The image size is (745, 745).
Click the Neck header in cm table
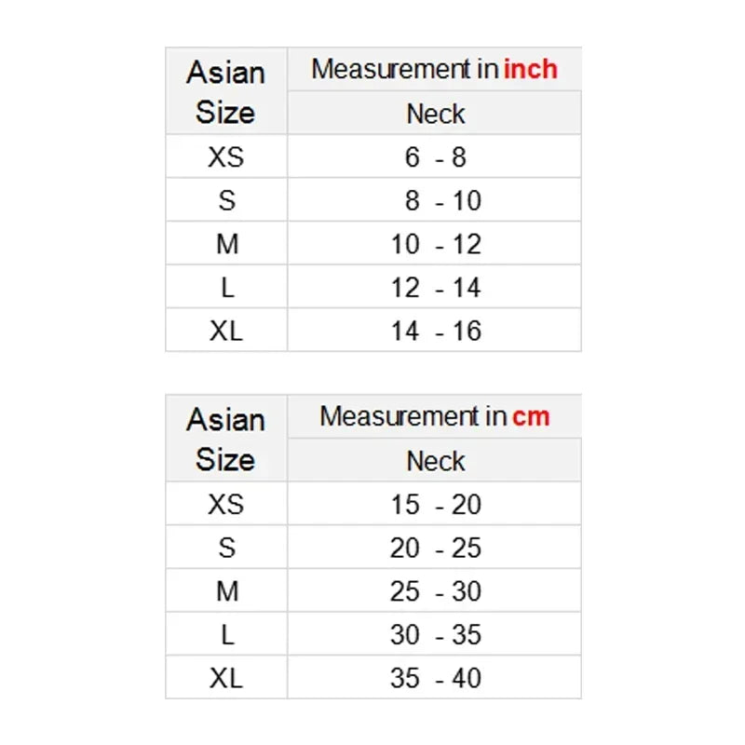tap(435, 460)
